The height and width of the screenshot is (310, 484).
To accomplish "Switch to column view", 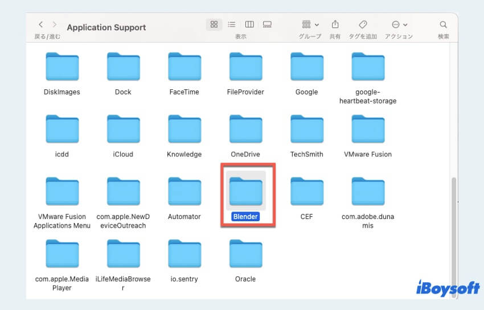I will click(249, 24).
